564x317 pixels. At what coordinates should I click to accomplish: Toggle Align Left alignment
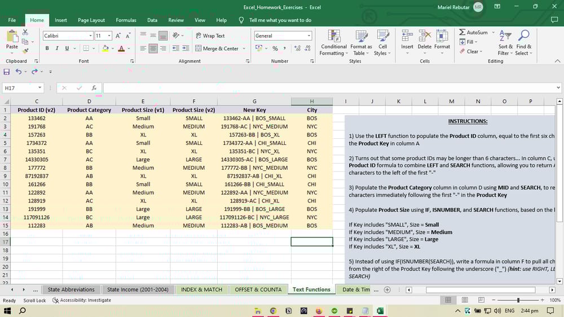tap(143, 48)
